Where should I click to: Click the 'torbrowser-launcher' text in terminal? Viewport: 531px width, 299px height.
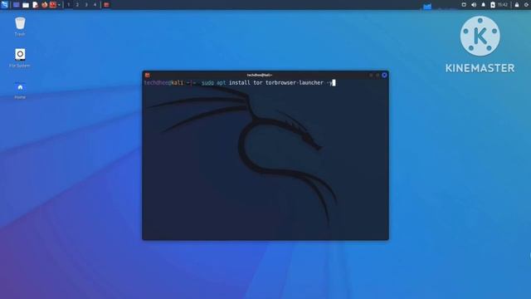pos(295,83)
